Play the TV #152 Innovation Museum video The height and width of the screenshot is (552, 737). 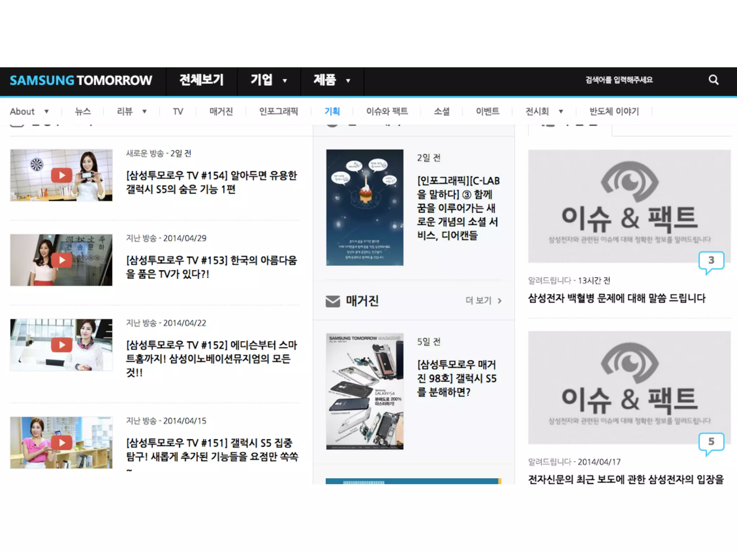point(62,345)
